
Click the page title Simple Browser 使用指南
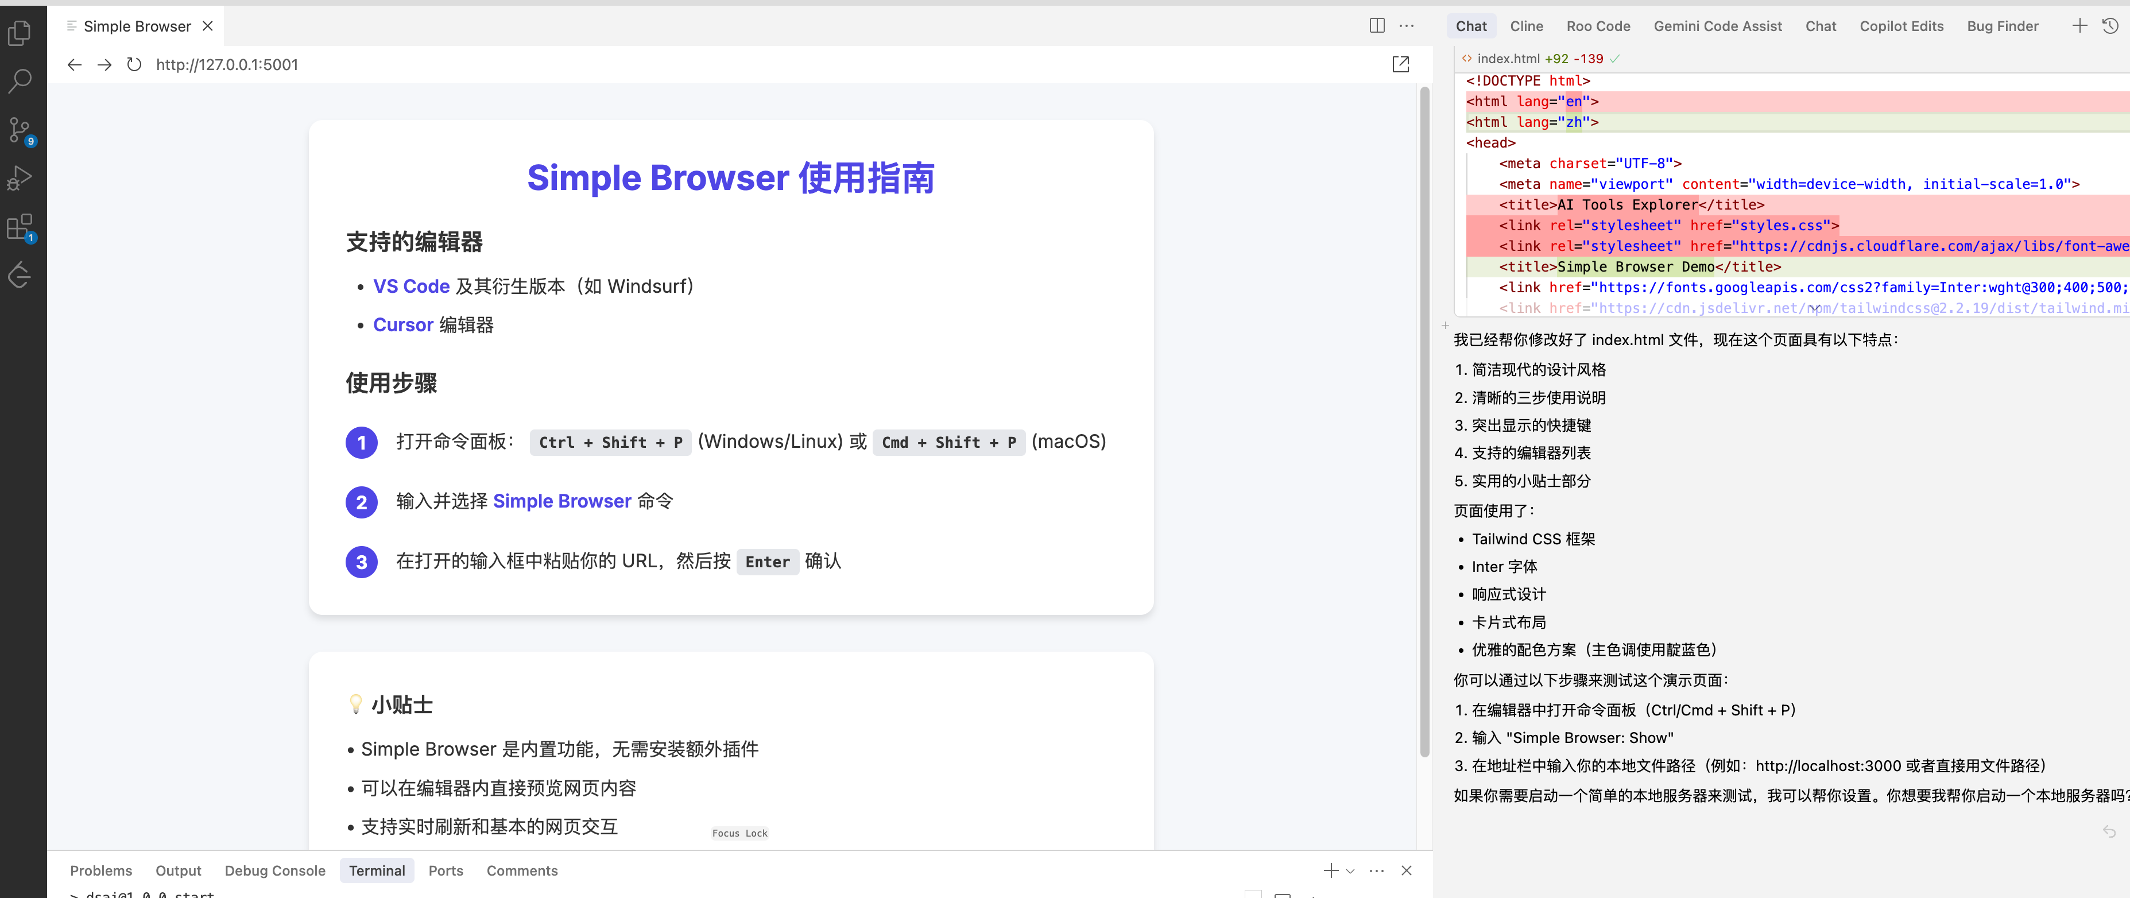[x=731, y=178]
